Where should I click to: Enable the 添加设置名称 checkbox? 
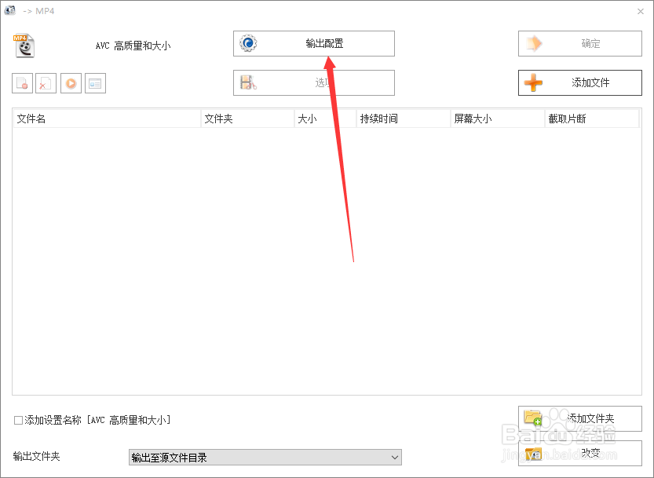[x=18, y=420]
